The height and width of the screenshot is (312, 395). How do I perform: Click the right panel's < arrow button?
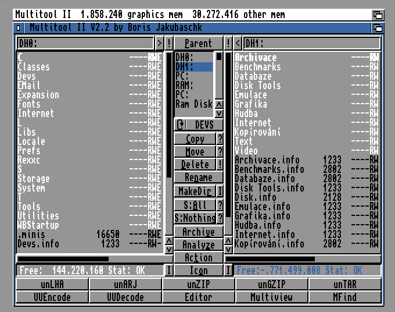click(238, 43)
